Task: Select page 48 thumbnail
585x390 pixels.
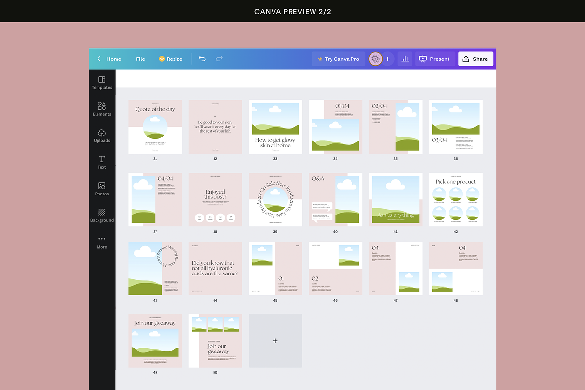Action: (x=456, y=269)
